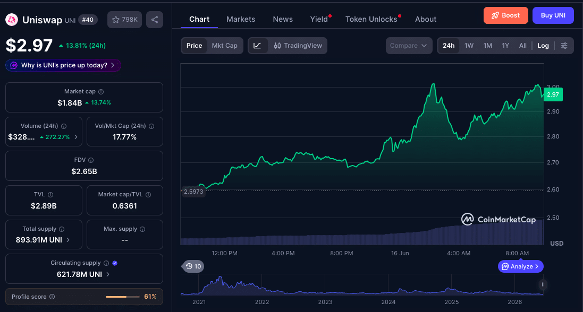Set chart range to All
583x312 pixels.
[523, 46]
